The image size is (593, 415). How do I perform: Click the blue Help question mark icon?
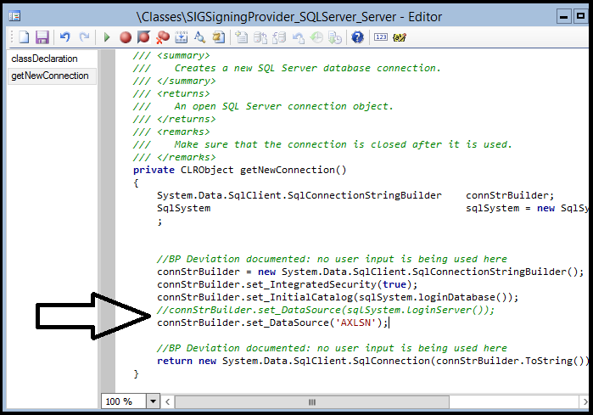pos(358,37)
